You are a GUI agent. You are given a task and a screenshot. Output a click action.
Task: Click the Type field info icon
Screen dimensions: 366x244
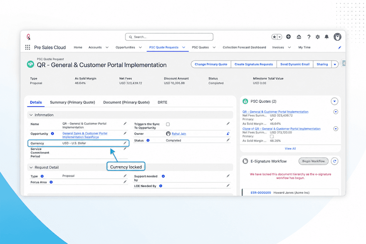click(42, 176)
